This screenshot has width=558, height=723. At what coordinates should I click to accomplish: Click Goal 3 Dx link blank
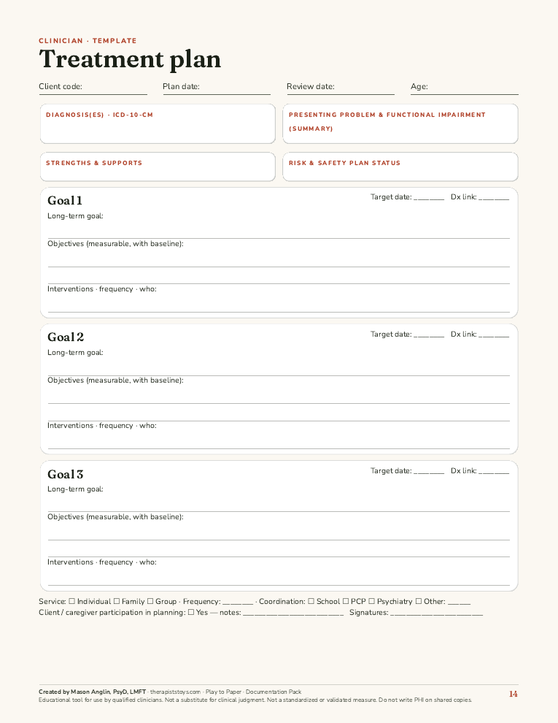click(494, 471)
